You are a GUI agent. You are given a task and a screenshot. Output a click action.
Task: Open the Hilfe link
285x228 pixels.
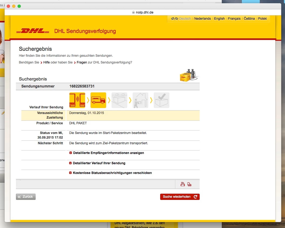pyautogui.click(x=46, y=62)
